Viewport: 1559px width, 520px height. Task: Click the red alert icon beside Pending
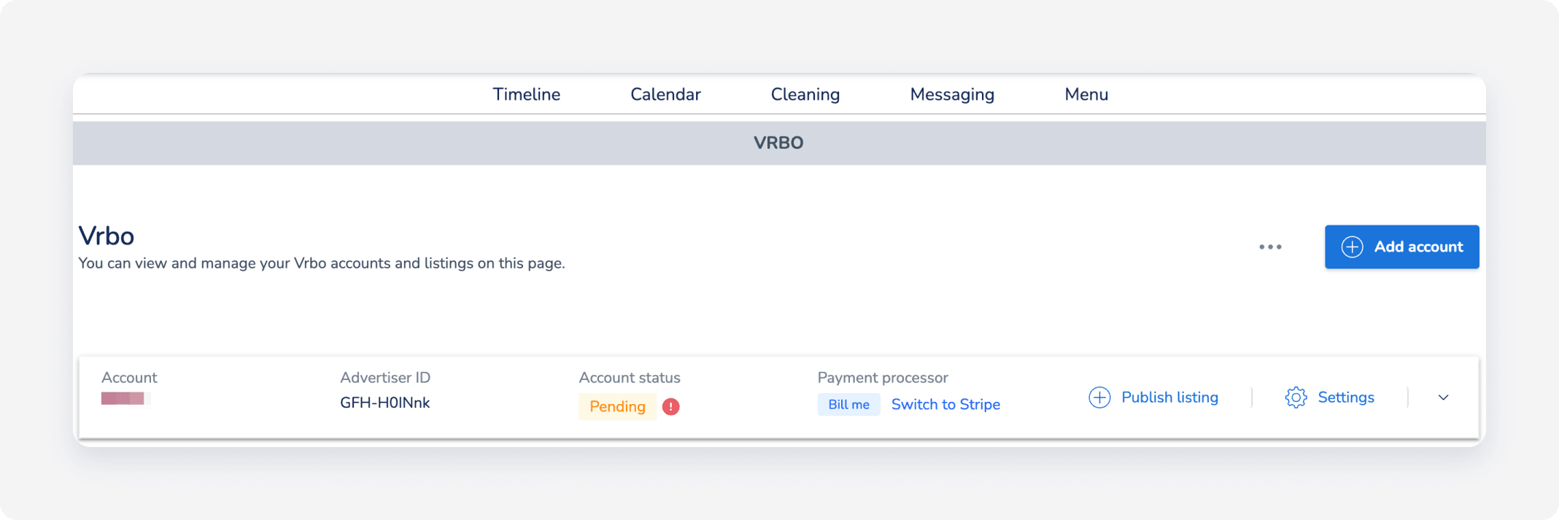coord(670,406)
